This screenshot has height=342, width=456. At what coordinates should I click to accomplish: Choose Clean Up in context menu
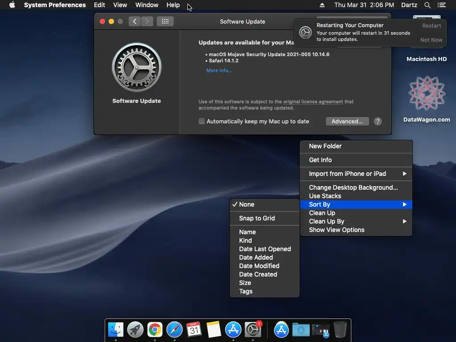coord(356,213)
